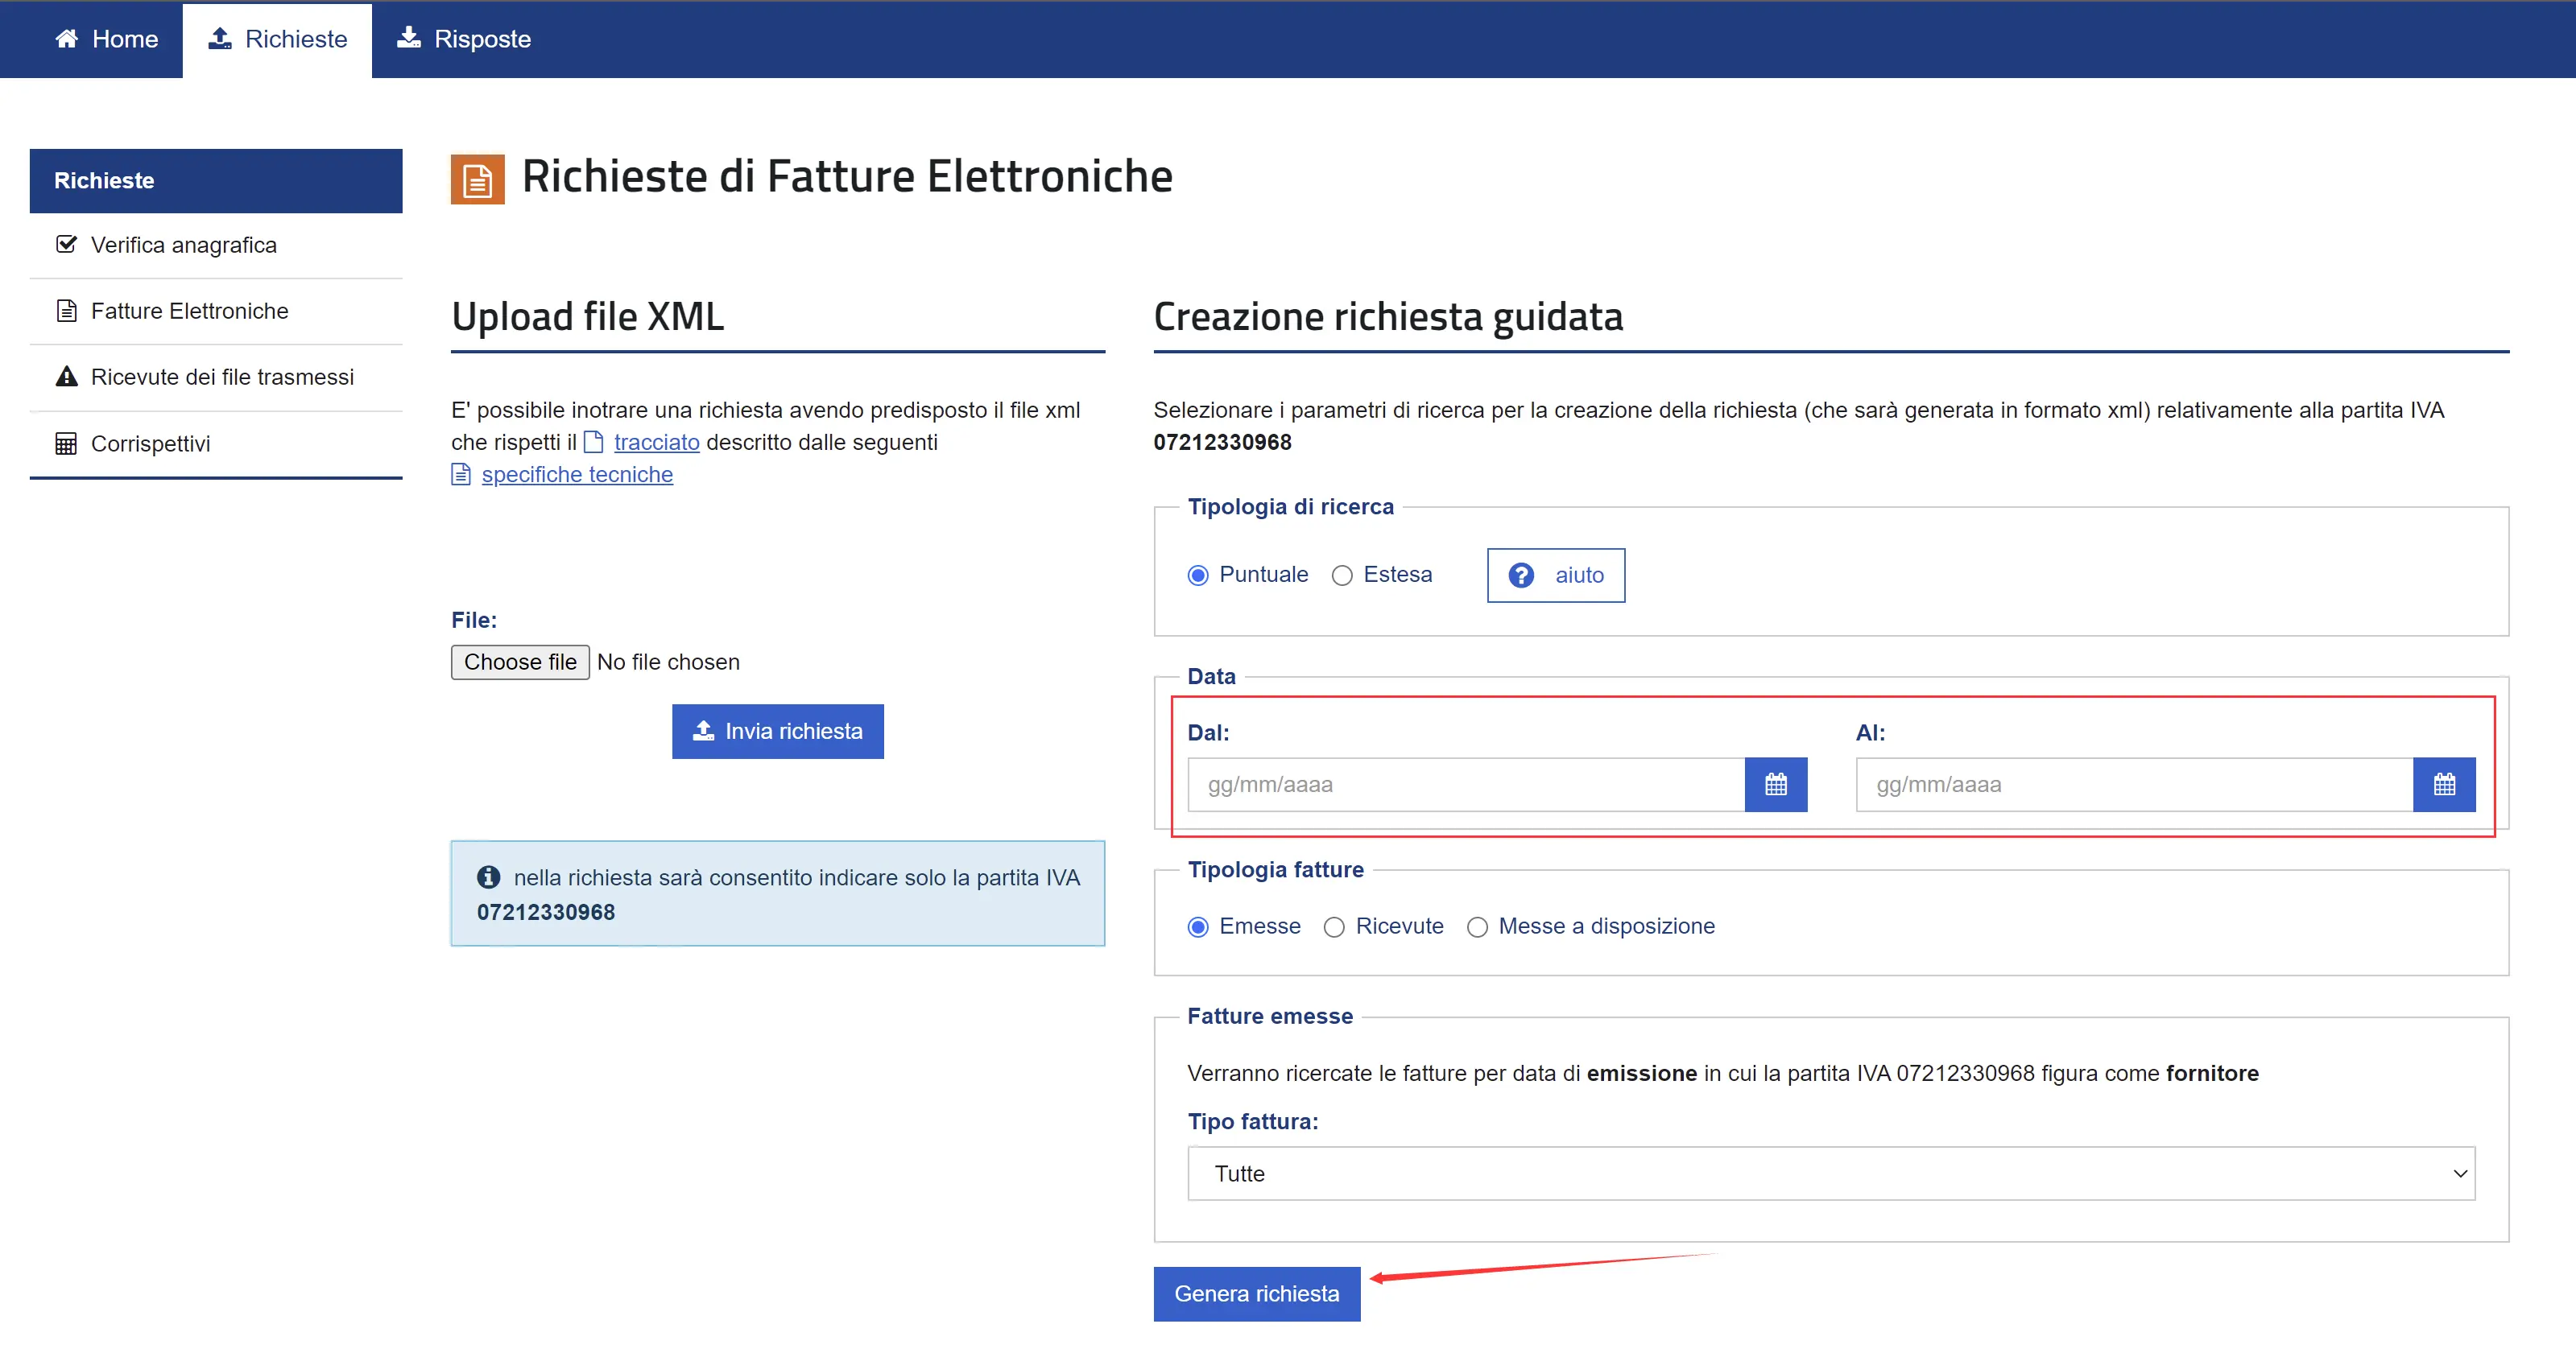Open Verifica anagrafica sidebar item
This screenshot has height=1353, width=2576.
click(183, 245)
